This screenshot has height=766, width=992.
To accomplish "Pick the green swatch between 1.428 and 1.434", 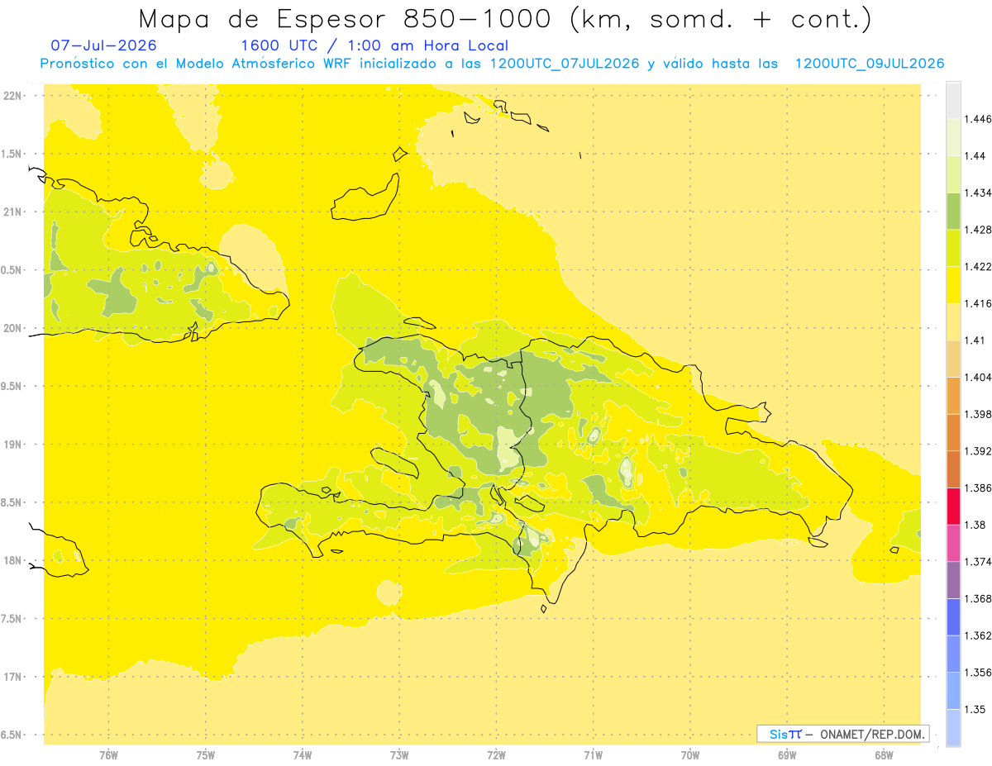I will pyautogui.click(x=953, y=211).
